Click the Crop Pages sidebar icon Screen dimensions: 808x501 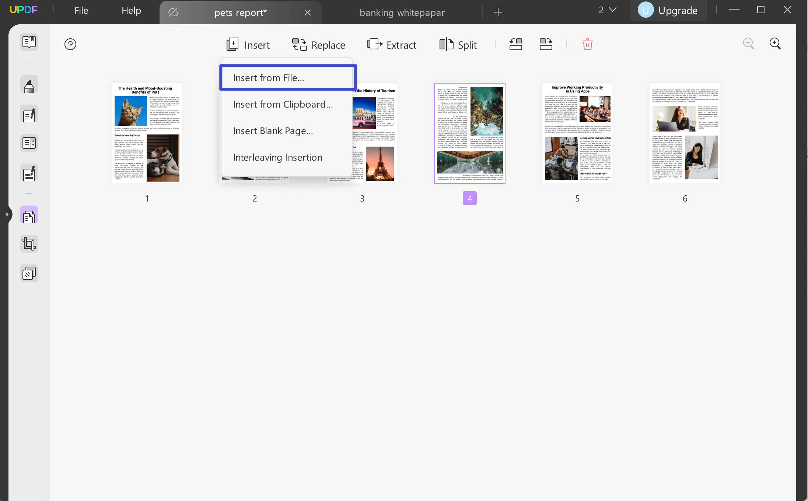click(29, 244)
